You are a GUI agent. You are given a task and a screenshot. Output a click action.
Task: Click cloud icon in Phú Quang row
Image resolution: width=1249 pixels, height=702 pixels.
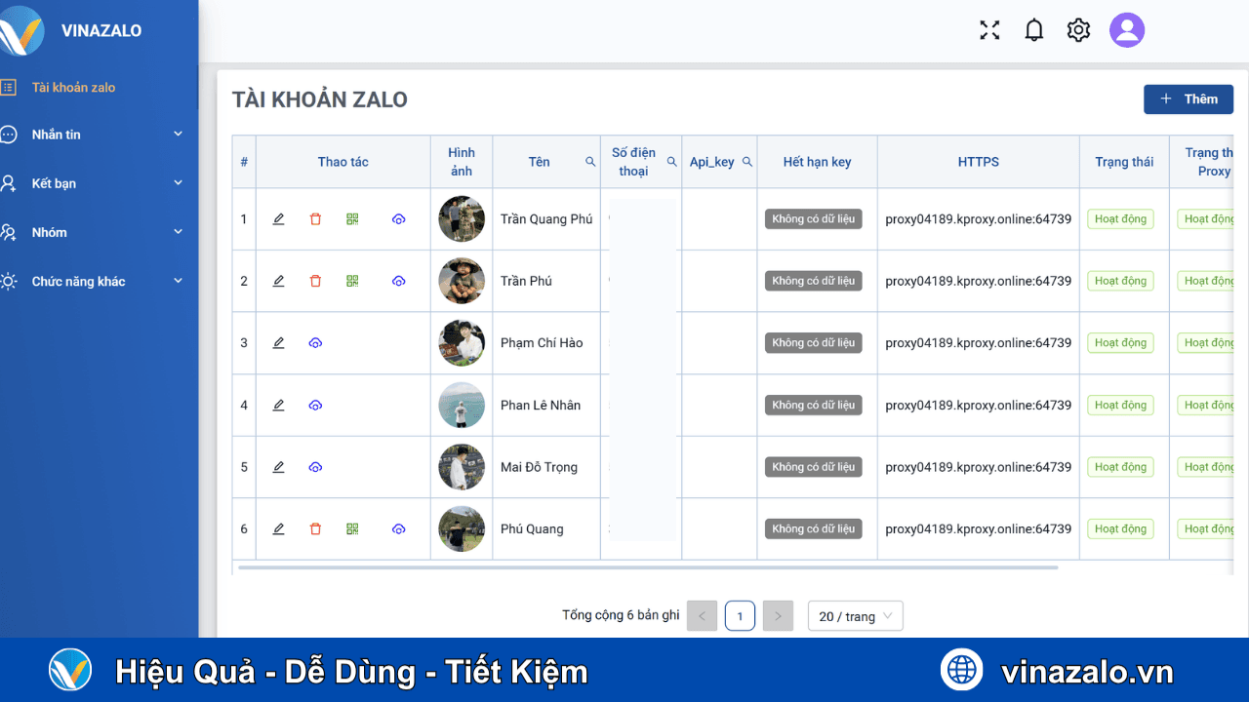[398, 528]
